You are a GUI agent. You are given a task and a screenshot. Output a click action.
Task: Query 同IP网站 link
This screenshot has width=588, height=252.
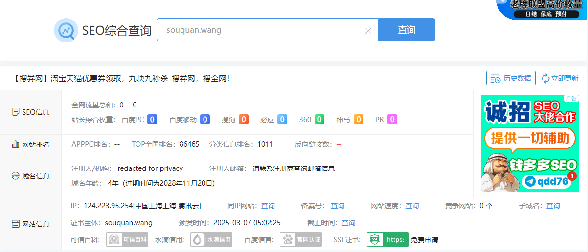[268, 206]
